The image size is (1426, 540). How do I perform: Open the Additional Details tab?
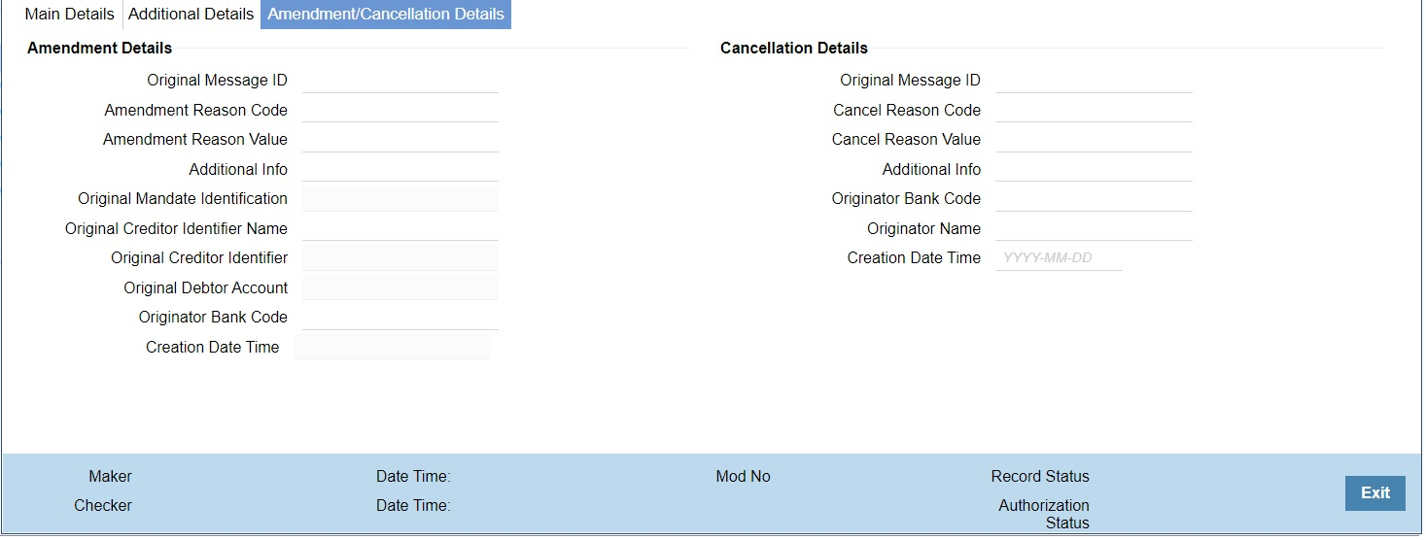[x=191, y=15]
